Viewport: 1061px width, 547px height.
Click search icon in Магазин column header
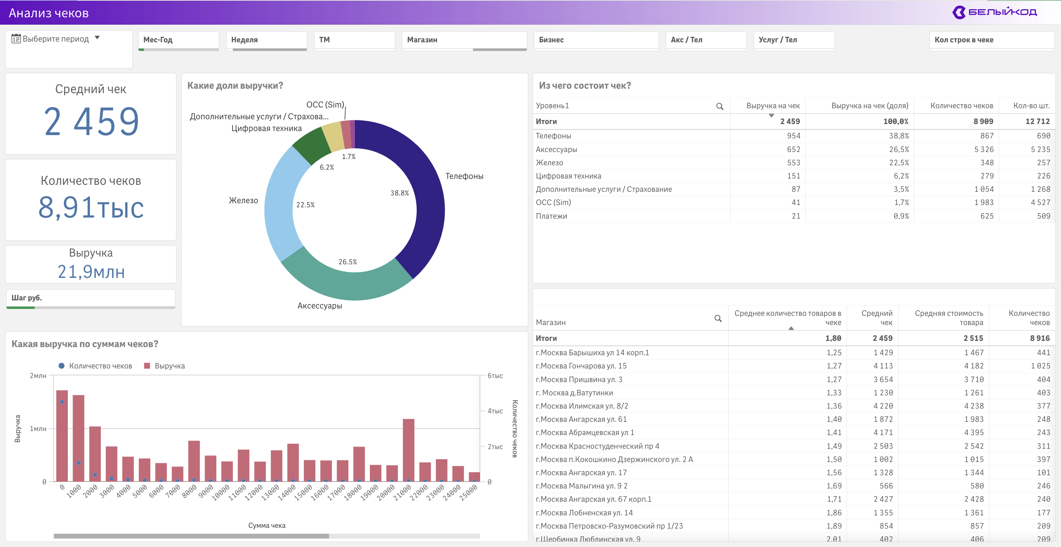pos(718,318)
